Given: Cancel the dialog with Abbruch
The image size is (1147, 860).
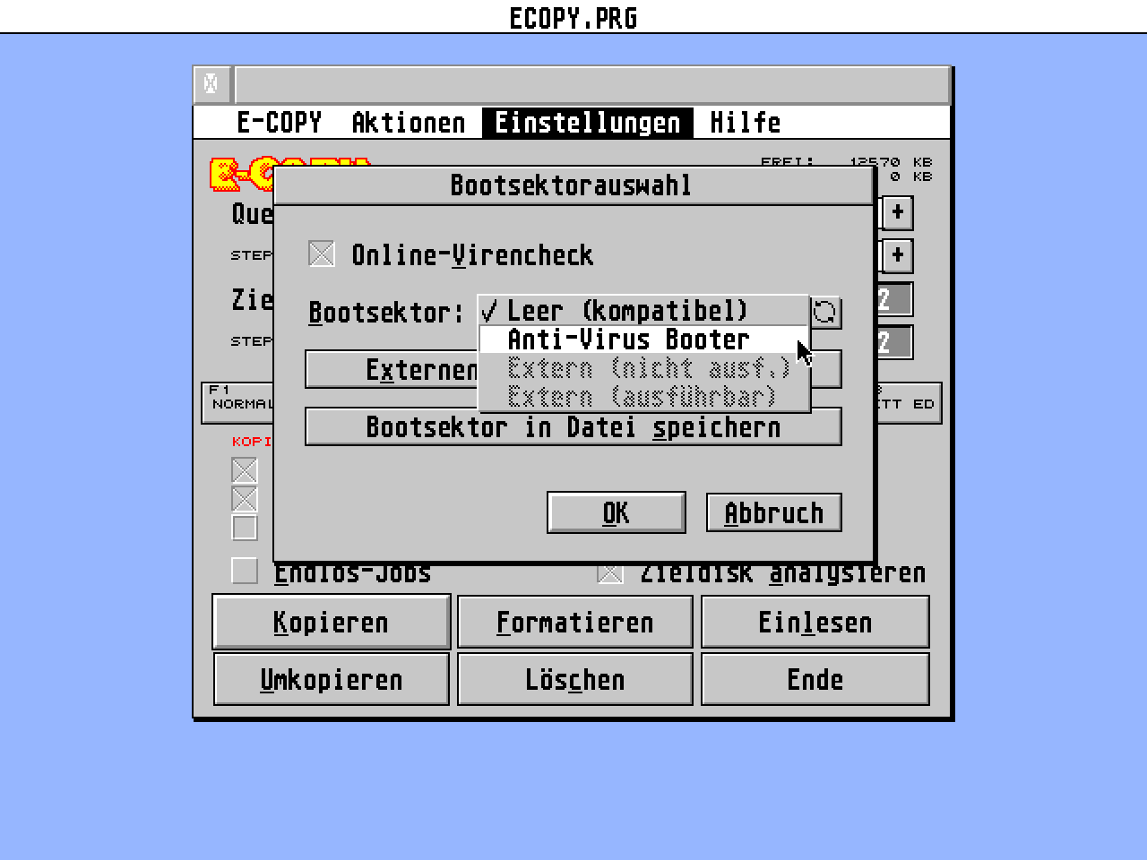Looking at the screenshot, I should click(x=773, y=512).
